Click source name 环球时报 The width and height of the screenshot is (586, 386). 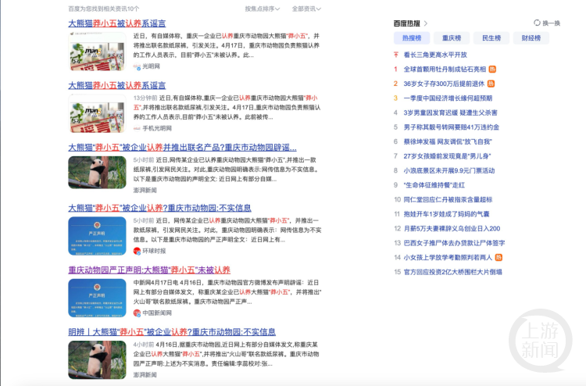click(x=154, y=251)
